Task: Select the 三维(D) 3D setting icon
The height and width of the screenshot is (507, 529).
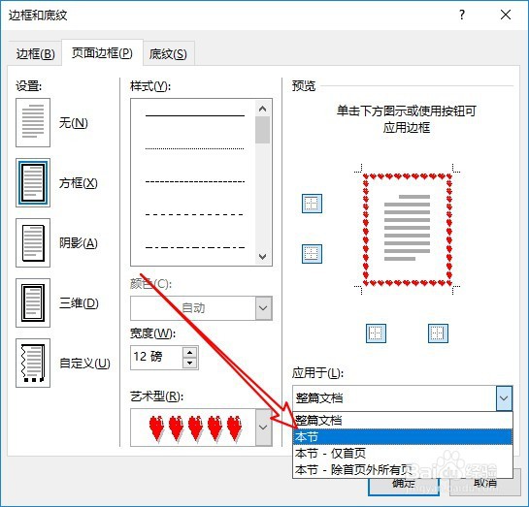Action: tap(33, 302)
